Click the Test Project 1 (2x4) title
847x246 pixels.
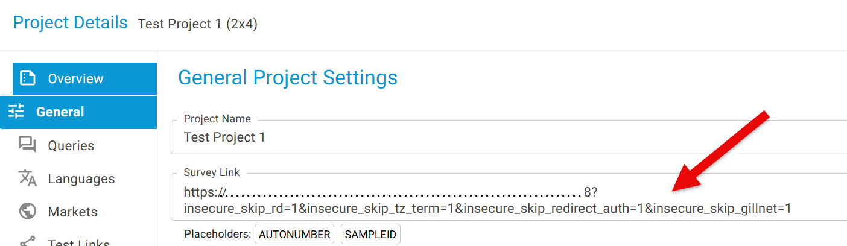(198, 24)
